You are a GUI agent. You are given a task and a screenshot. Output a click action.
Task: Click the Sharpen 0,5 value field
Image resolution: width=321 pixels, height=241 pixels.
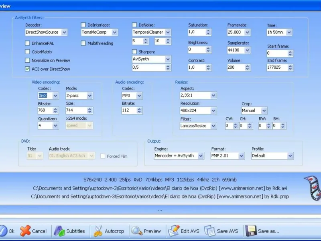(x=148, y=67)
